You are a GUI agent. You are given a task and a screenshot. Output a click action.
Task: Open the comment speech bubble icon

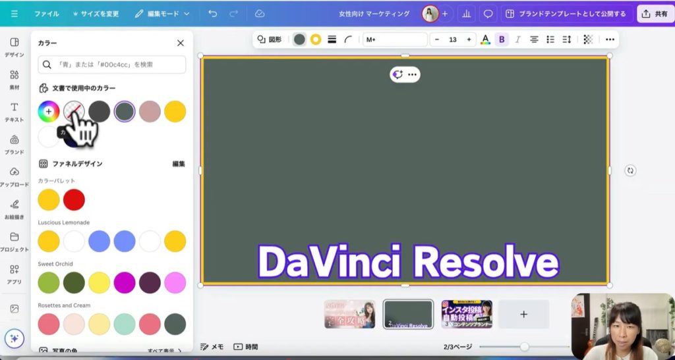coord(488,13)
